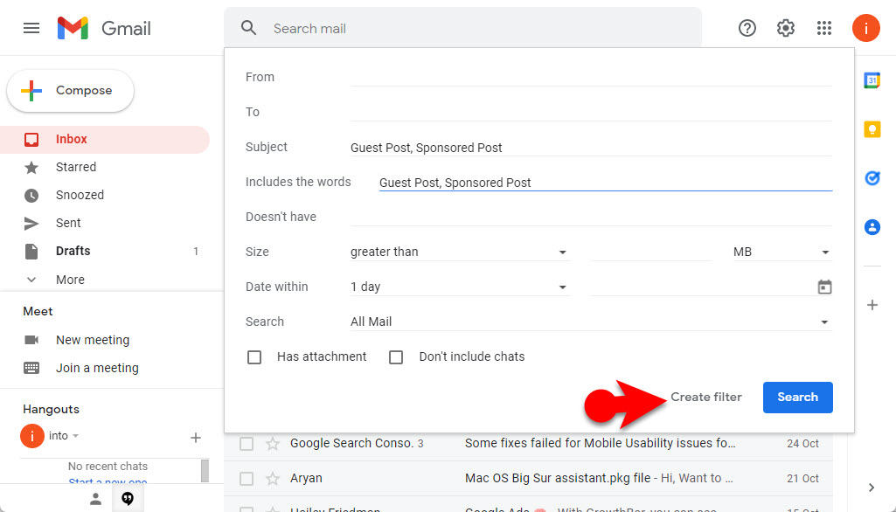Click the blue Search button

pos(798,398)
